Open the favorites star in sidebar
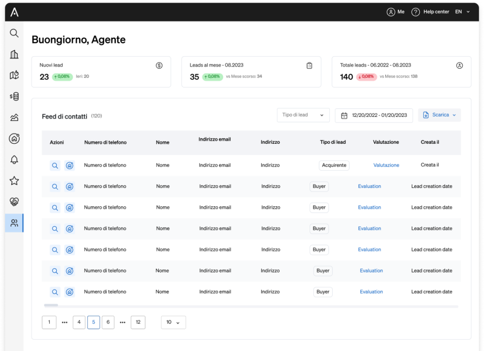Screen dimensions: 484x351 point(14,181)
